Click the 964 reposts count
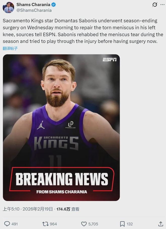This screenshot has width=166, height=229. click(x=53, y=224)
